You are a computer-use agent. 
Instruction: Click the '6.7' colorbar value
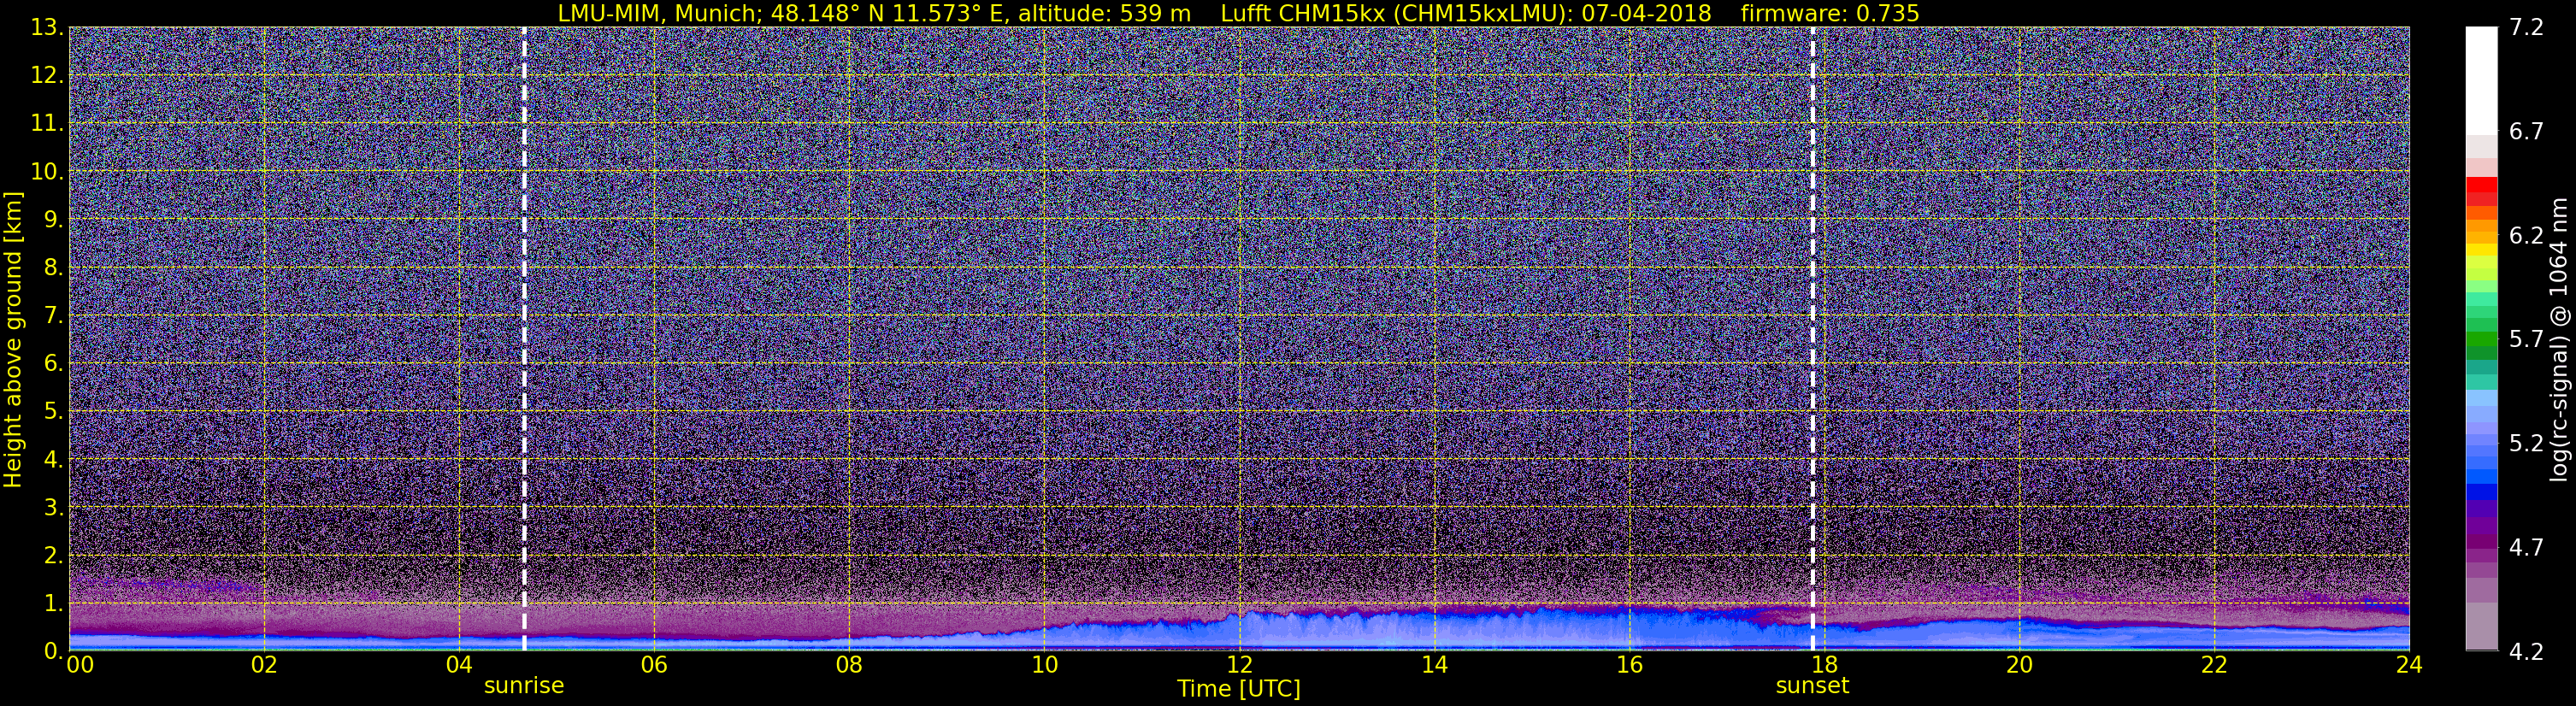pyautogui.click(x=2526, y=131)
